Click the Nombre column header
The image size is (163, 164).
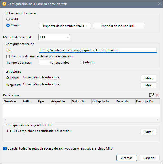click(x=12, y=101)
